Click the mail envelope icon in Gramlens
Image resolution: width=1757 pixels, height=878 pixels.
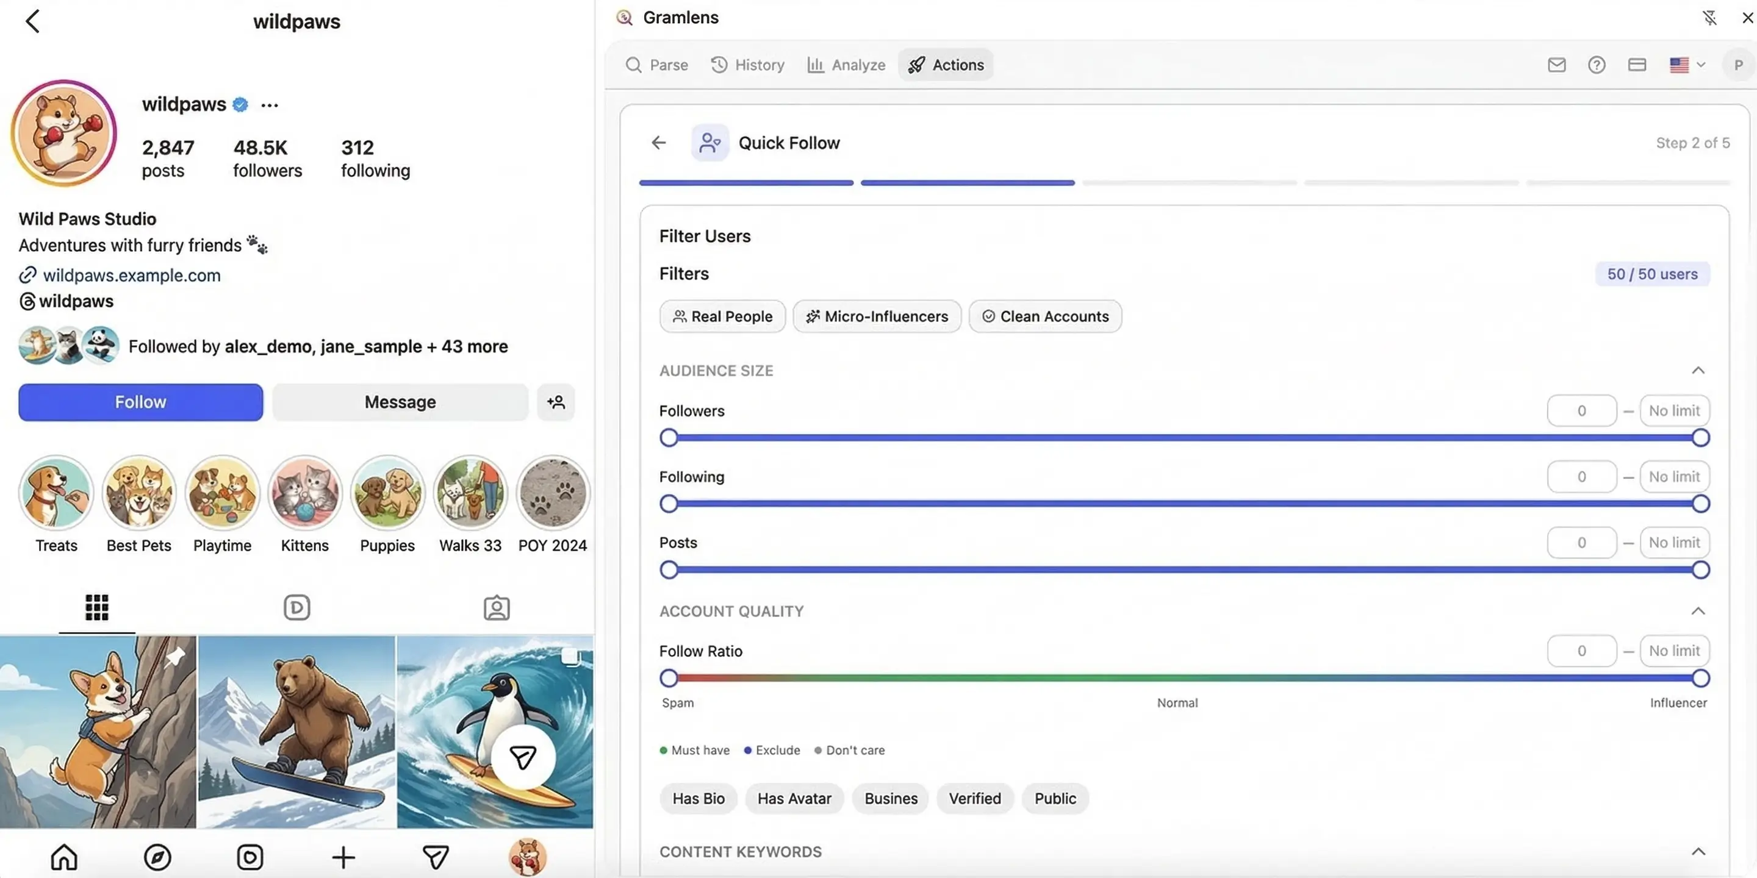pyautogui.click(x=1556, y=65)
